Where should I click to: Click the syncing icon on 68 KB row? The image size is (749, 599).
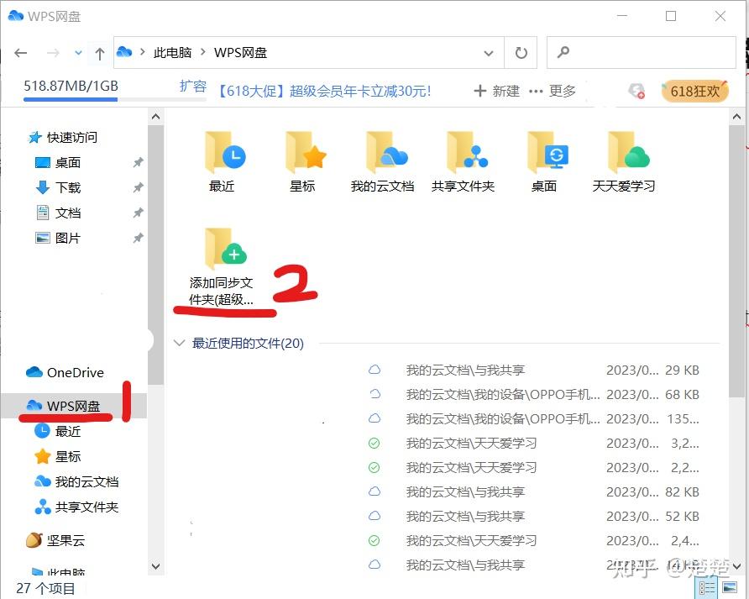click(375, 394)
